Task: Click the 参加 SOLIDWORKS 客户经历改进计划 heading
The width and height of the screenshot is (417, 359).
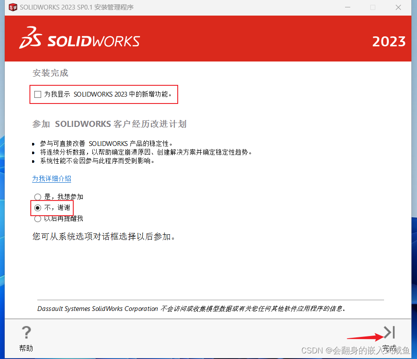Action: point(109,124)
